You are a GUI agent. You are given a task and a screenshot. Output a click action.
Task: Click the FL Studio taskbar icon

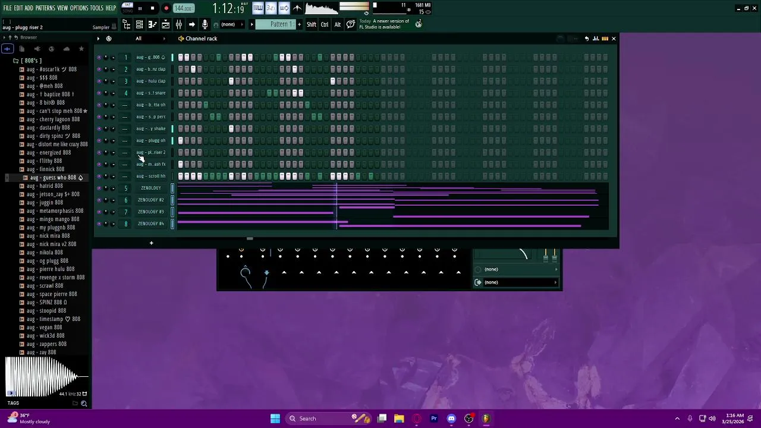click(x=486, y=418)
